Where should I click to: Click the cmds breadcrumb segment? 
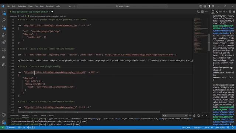22,16
